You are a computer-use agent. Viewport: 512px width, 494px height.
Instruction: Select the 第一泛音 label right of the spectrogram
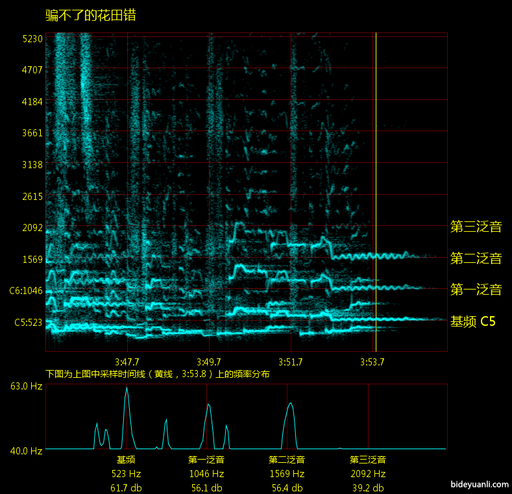tap(476, 290)
